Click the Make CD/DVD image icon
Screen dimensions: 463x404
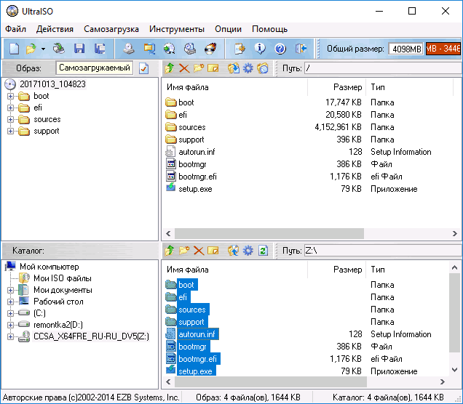(x=129, y=49)
